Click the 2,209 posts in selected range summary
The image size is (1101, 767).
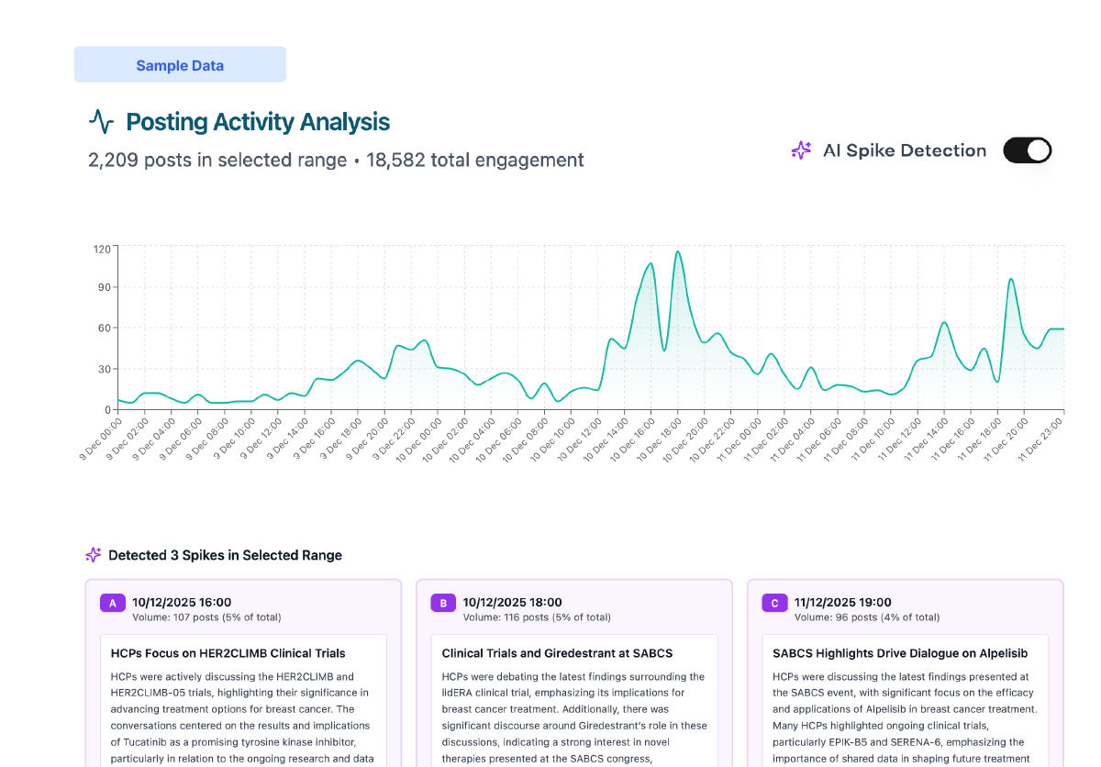(x=217, y=160)
